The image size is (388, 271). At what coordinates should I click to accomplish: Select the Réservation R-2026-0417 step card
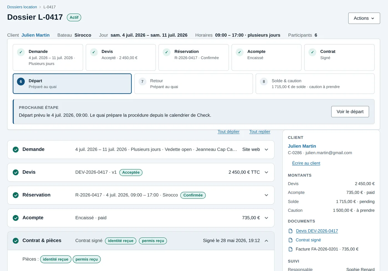click(194, 58)
